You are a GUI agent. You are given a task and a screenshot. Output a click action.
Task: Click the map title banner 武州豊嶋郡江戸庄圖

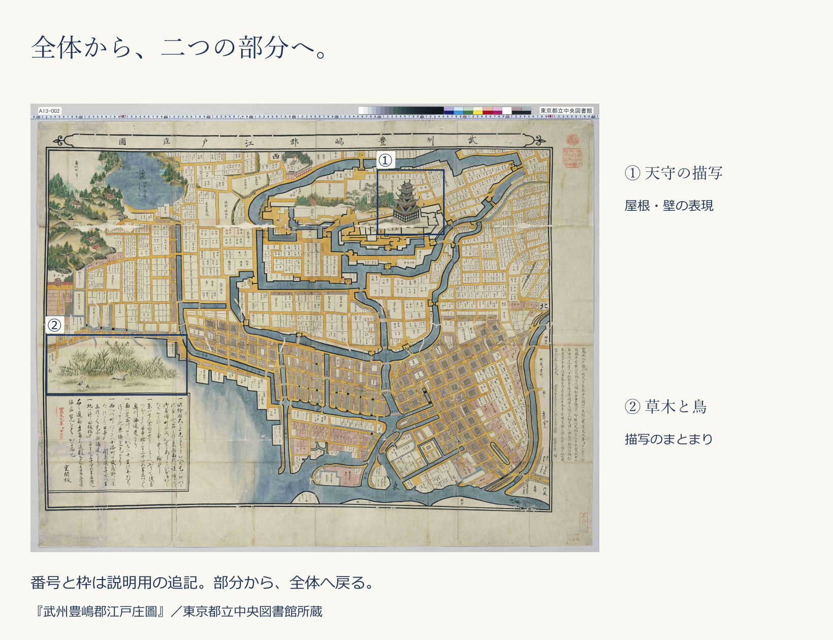300,141
